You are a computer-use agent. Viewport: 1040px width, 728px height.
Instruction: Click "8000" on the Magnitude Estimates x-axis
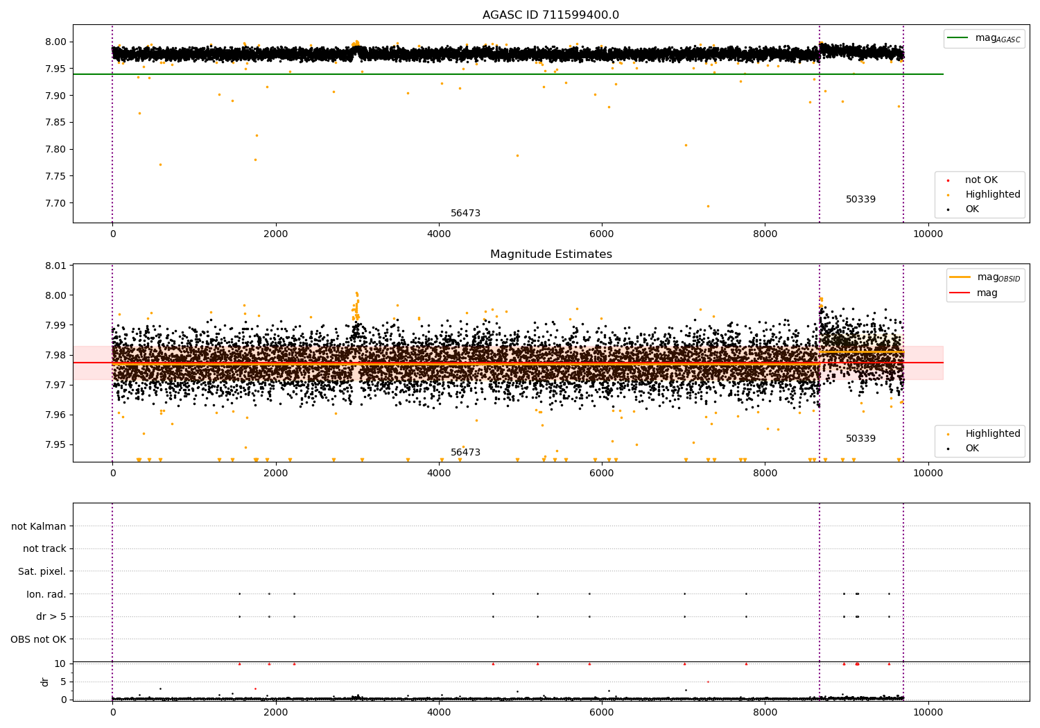point(765,474)
